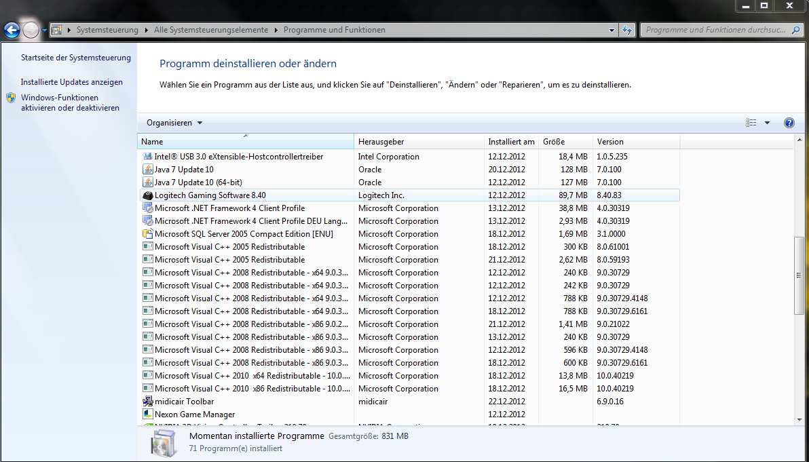
Task: Click Visual C++ 2008 x64 242 KB row icon
Action: [147, 285]
